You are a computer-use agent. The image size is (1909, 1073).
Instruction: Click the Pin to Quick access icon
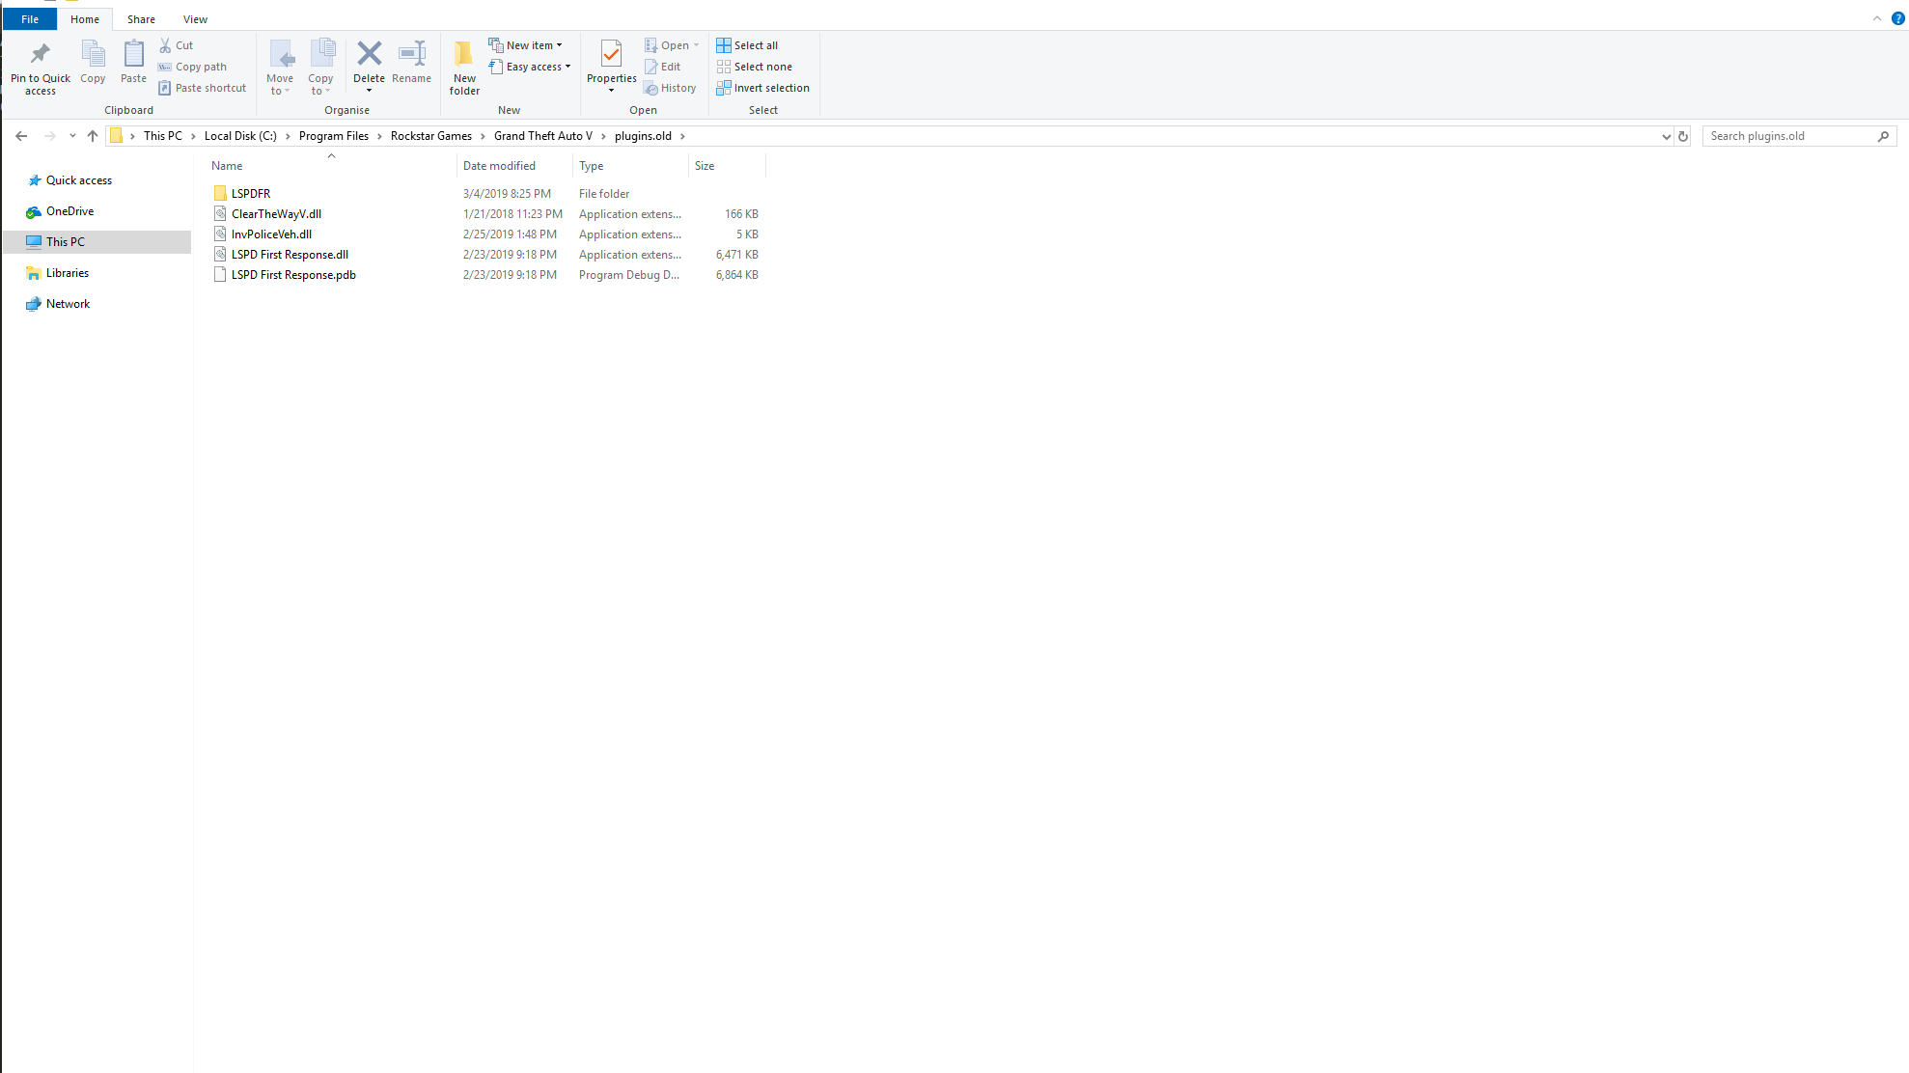(40, 54)
